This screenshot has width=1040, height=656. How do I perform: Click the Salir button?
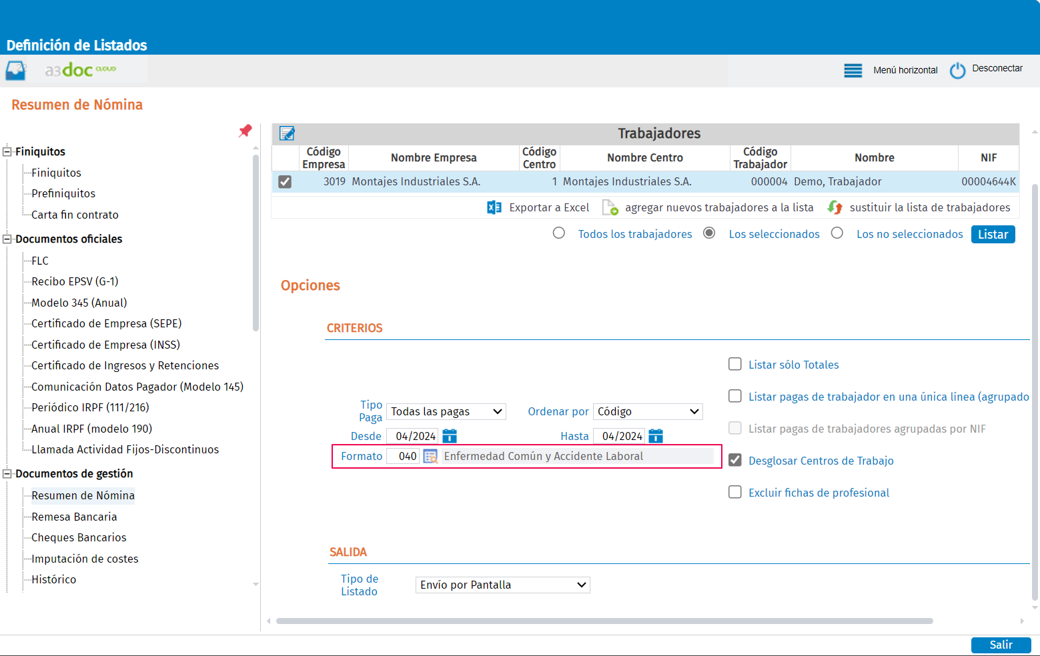[x=1001, y=645]
